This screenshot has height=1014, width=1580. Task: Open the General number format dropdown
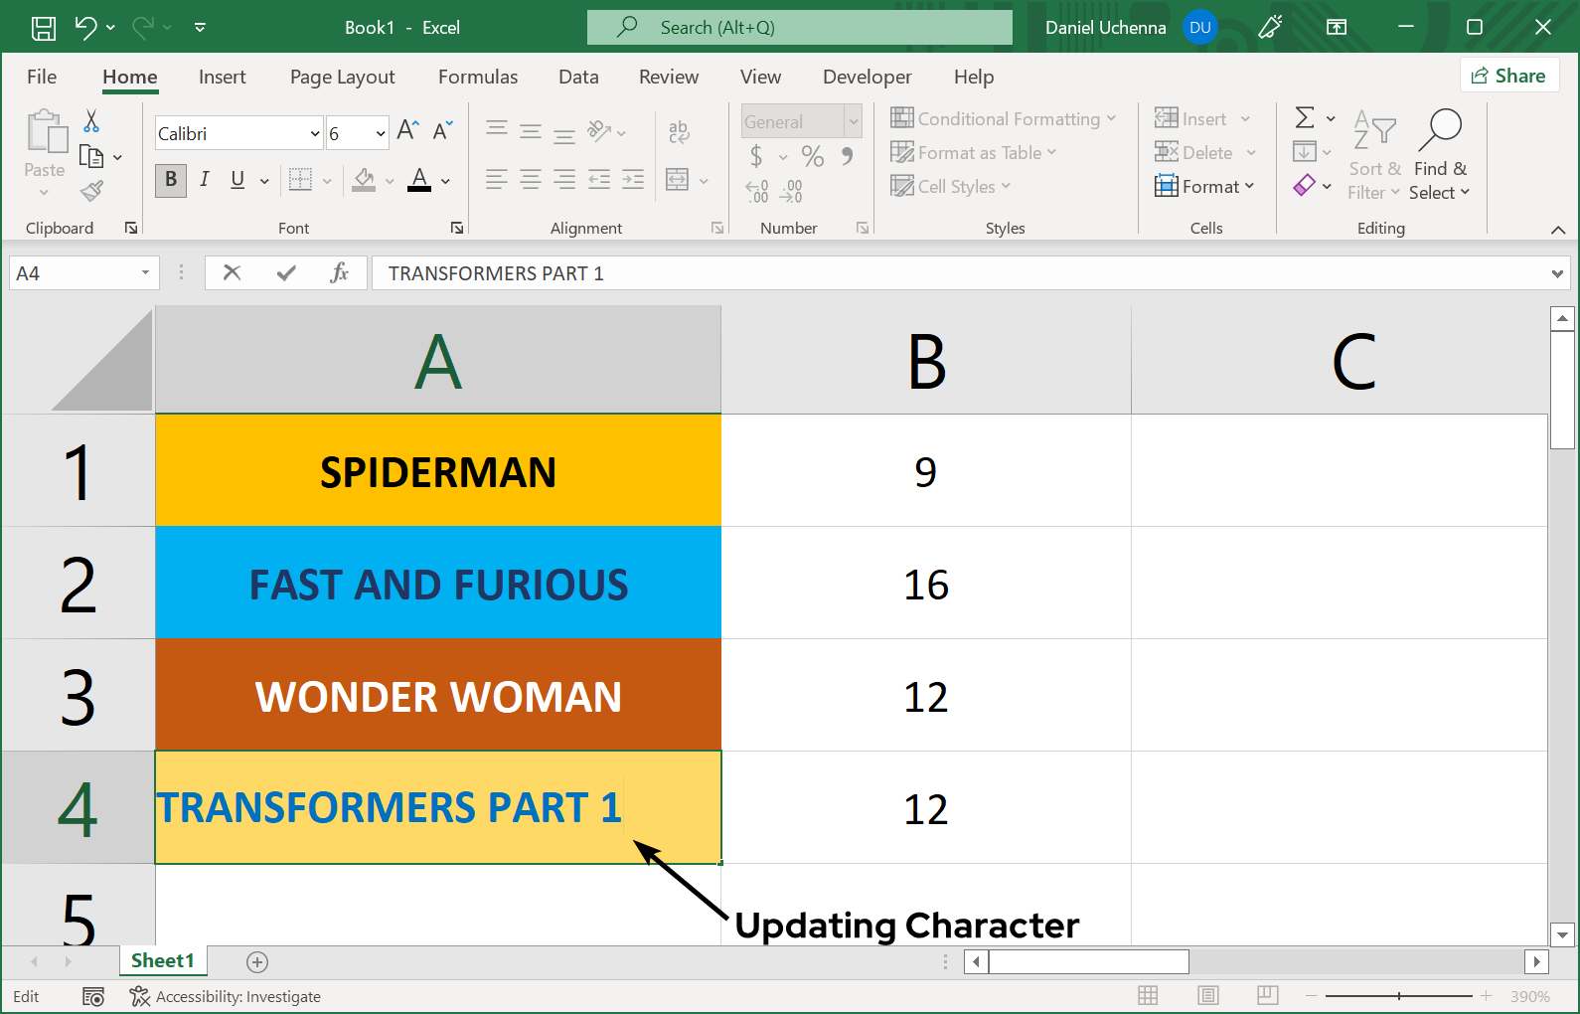(853, 121)
